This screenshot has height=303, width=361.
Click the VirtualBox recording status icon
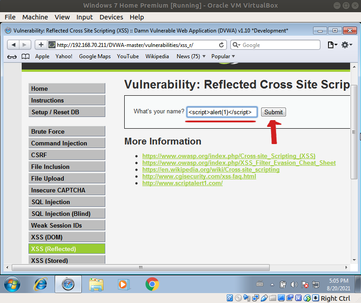point(290,298)
